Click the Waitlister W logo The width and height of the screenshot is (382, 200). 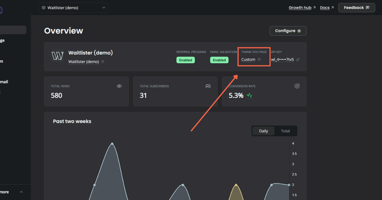click(58, 56)
